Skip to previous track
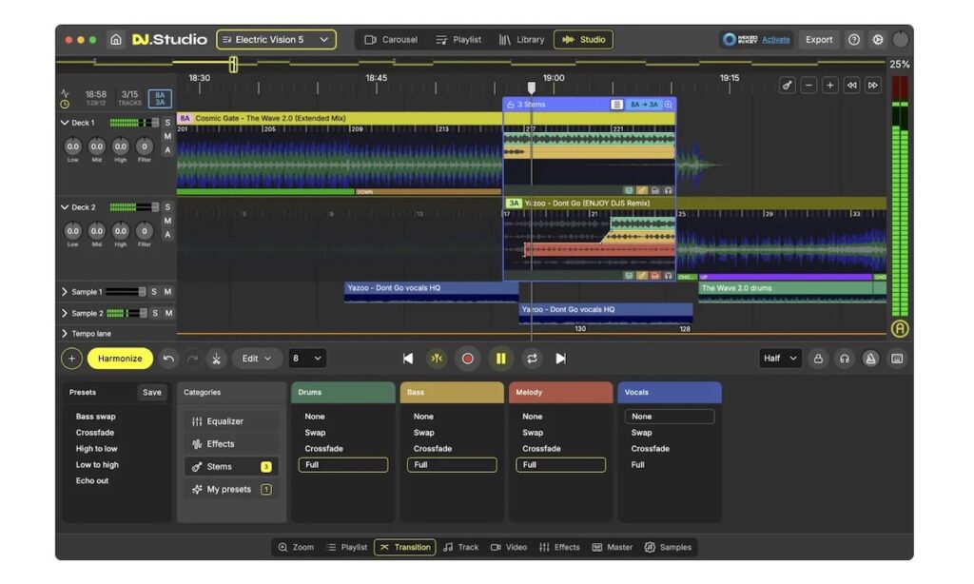The width and height of the screenshot is (974, 584). click(408, 359)
